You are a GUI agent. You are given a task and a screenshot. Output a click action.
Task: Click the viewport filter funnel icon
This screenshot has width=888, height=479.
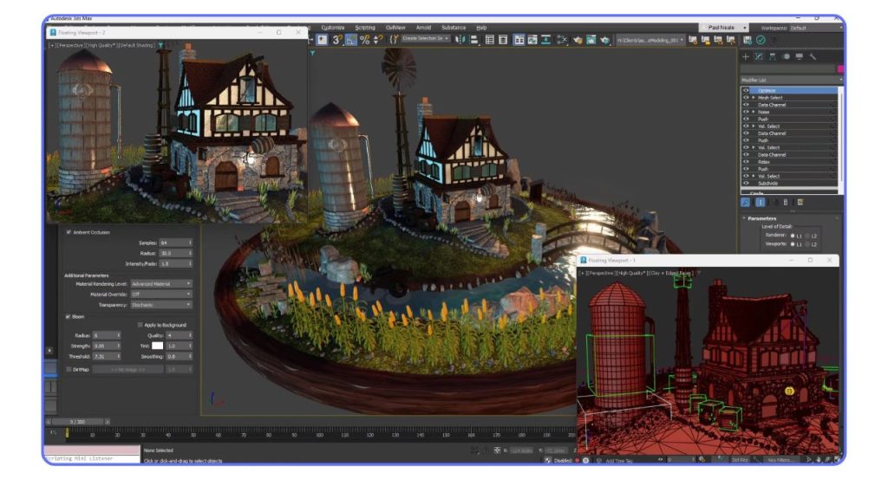click(160, 44)
